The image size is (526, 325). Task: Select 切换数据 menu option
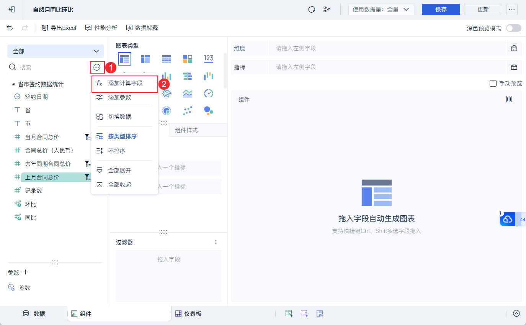pos(125,117)
